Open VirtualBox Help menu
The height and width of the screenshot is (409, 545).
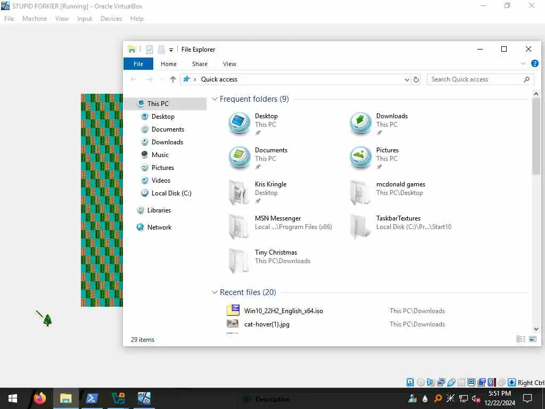(137, 19)
